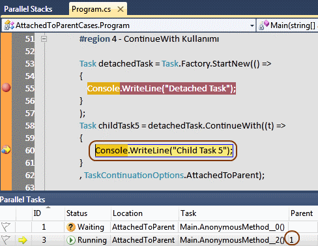
Task: Flag the task with ID 1
Action: pyautogui.click(x=6, y=227)
